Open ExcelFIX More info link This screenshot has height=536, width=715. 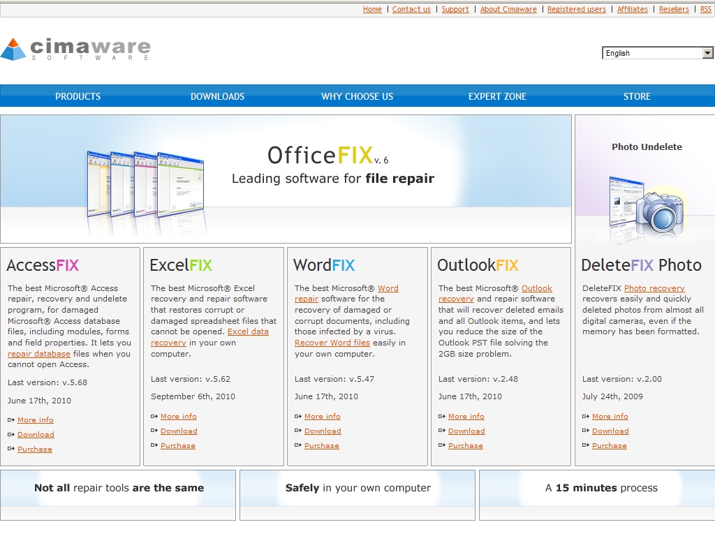179,416
